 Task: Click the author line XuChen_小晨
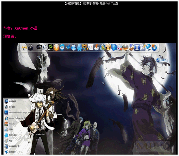(x=20, y=28)
